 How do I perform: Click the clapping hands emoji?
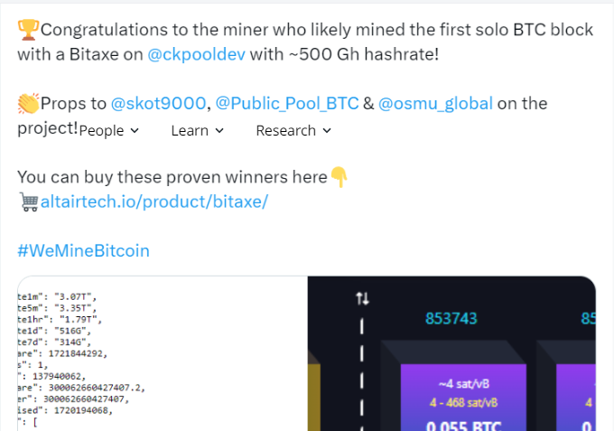tap(28, 103)
